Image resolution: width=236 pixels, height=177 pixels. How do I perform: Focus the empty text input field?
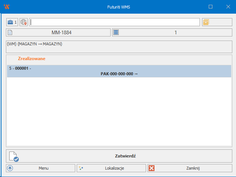coord(114,22)
